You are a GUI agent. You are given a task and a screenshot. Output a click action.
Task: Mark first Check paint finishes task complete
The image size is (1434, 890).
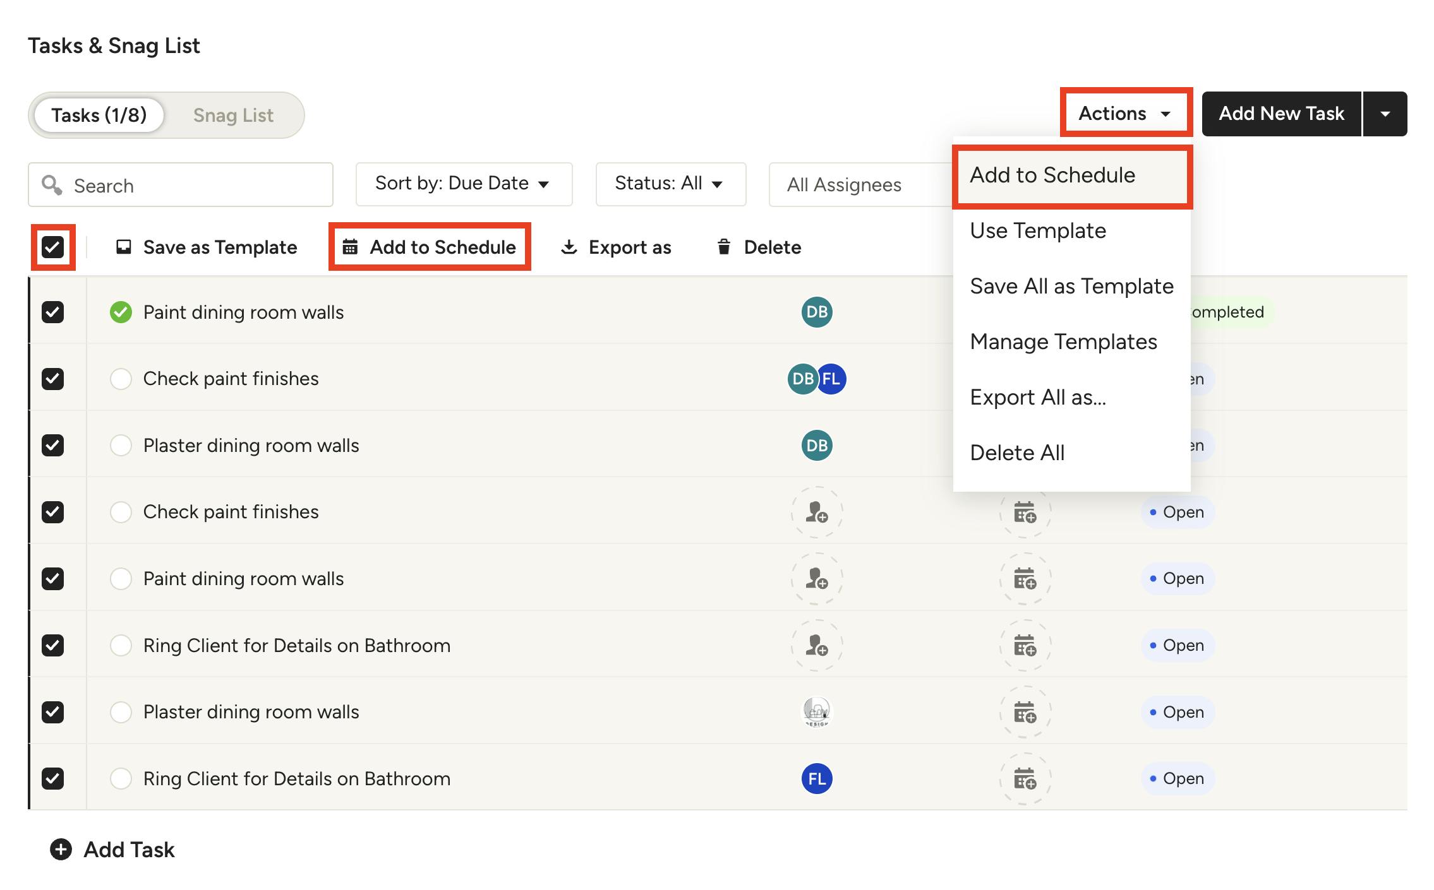coord(121,379)
